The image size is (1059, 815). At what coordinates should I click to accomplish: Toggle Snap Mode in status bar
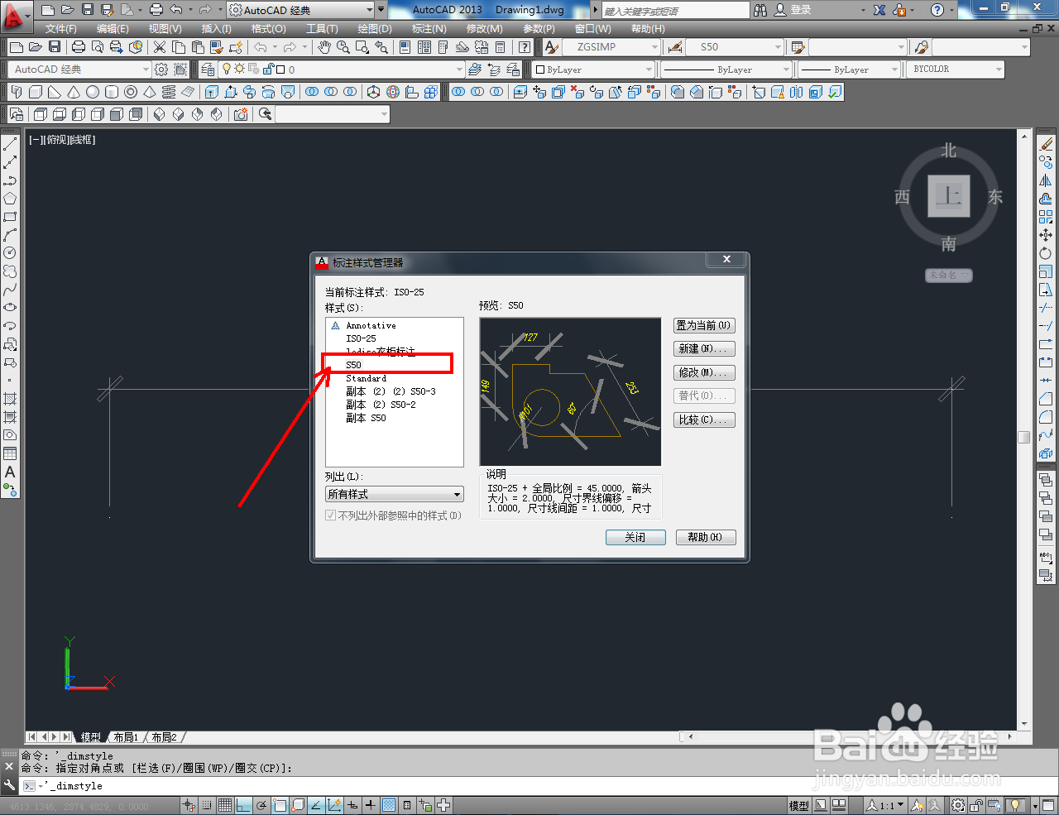pos(207,805)
